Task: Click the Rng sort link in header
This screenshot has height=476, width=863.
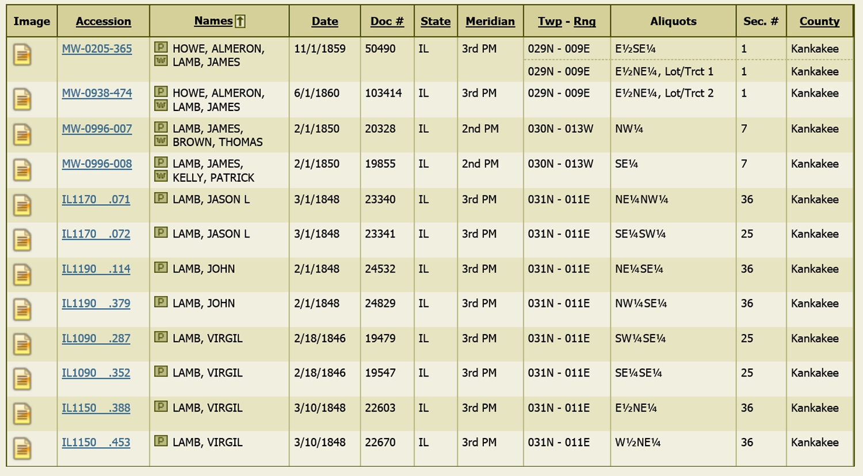Action: pyautogui.click(x=585, y=21)
